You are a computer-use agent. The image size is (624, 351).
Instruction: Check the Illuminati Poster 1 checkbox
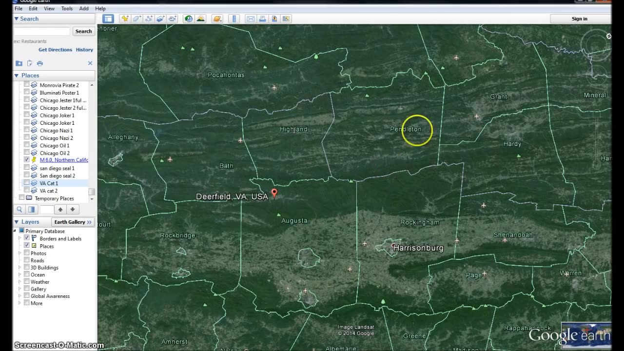27,93
